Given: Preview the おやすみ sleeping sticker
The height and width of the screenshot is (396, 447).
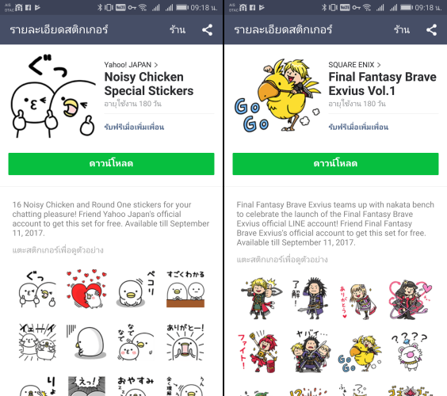Looking at the screenshot, I should click(x=136, y=386).
